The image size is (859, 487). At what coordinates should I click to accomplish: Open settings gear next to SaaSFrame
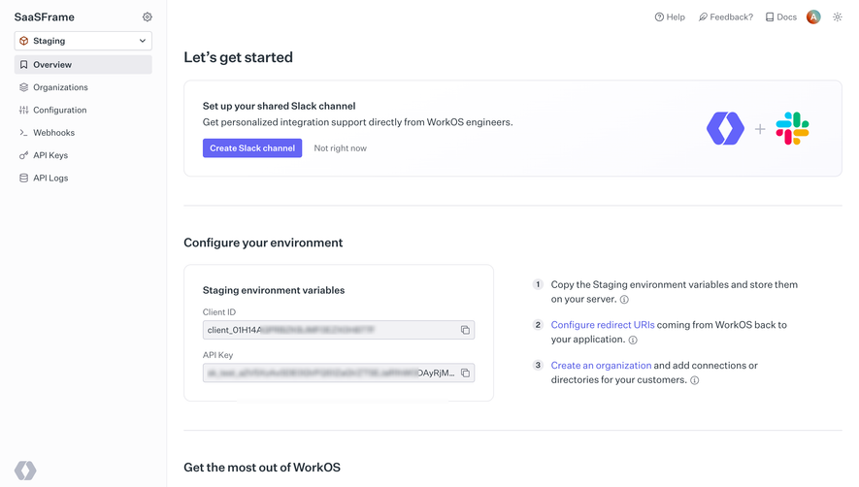[148, 17]
